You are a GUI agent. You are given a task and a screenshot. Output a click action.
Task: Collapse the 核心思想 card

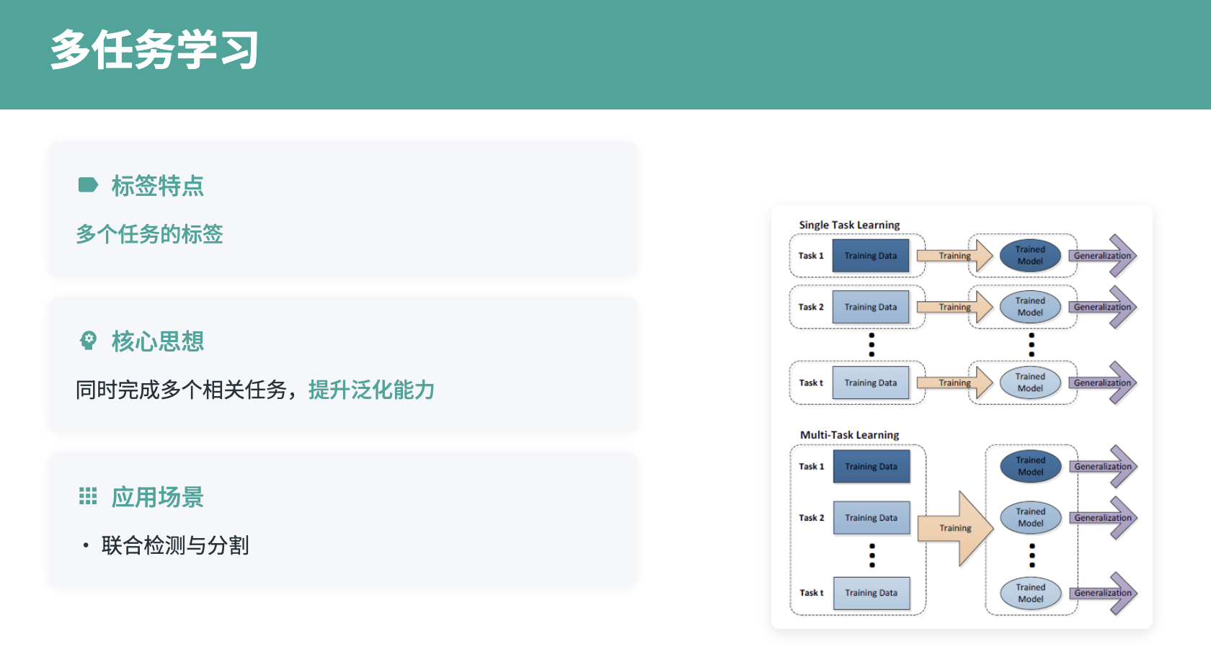click(x=342, y=364)
